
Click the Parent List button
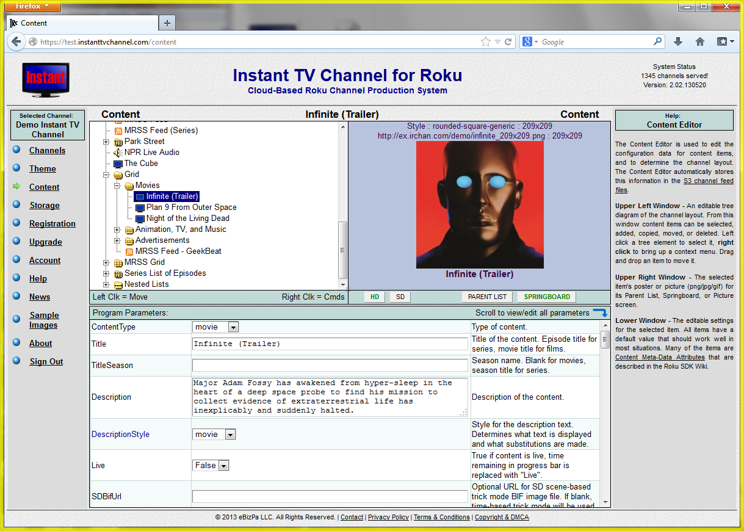[487, 297]
